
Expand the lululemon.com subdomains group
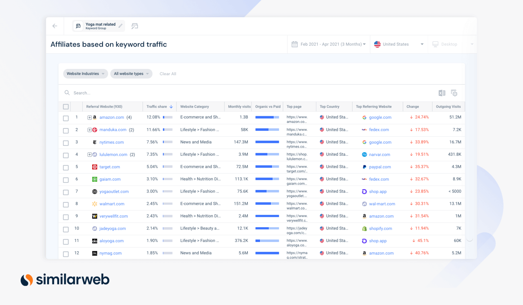pos(89,155)
